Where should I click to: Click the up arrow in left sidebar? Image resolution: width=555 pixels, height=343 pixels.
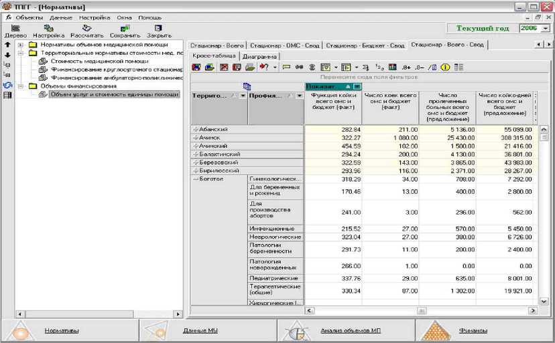7,45
